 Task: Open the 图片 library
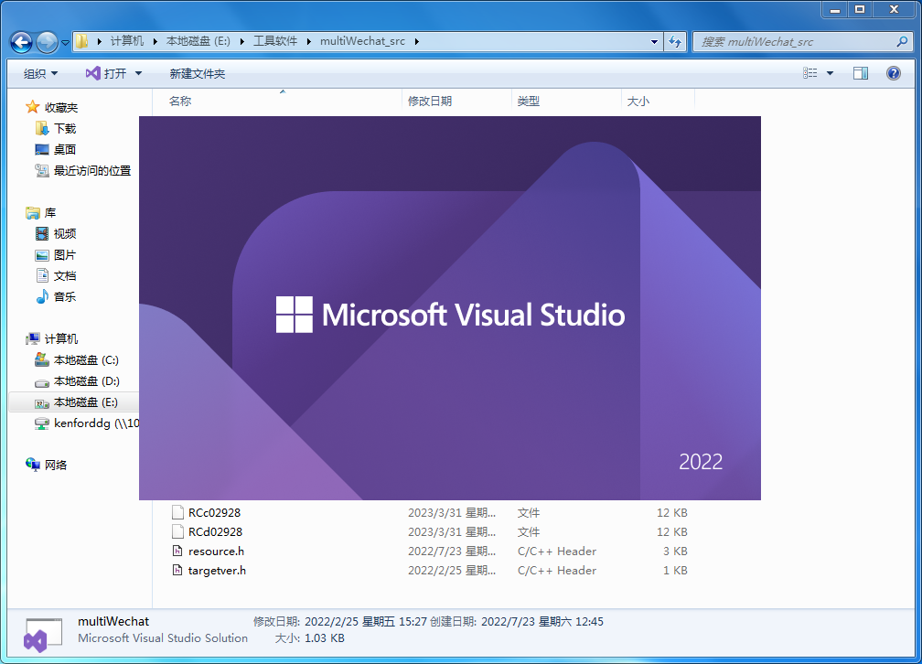point(65,255)
